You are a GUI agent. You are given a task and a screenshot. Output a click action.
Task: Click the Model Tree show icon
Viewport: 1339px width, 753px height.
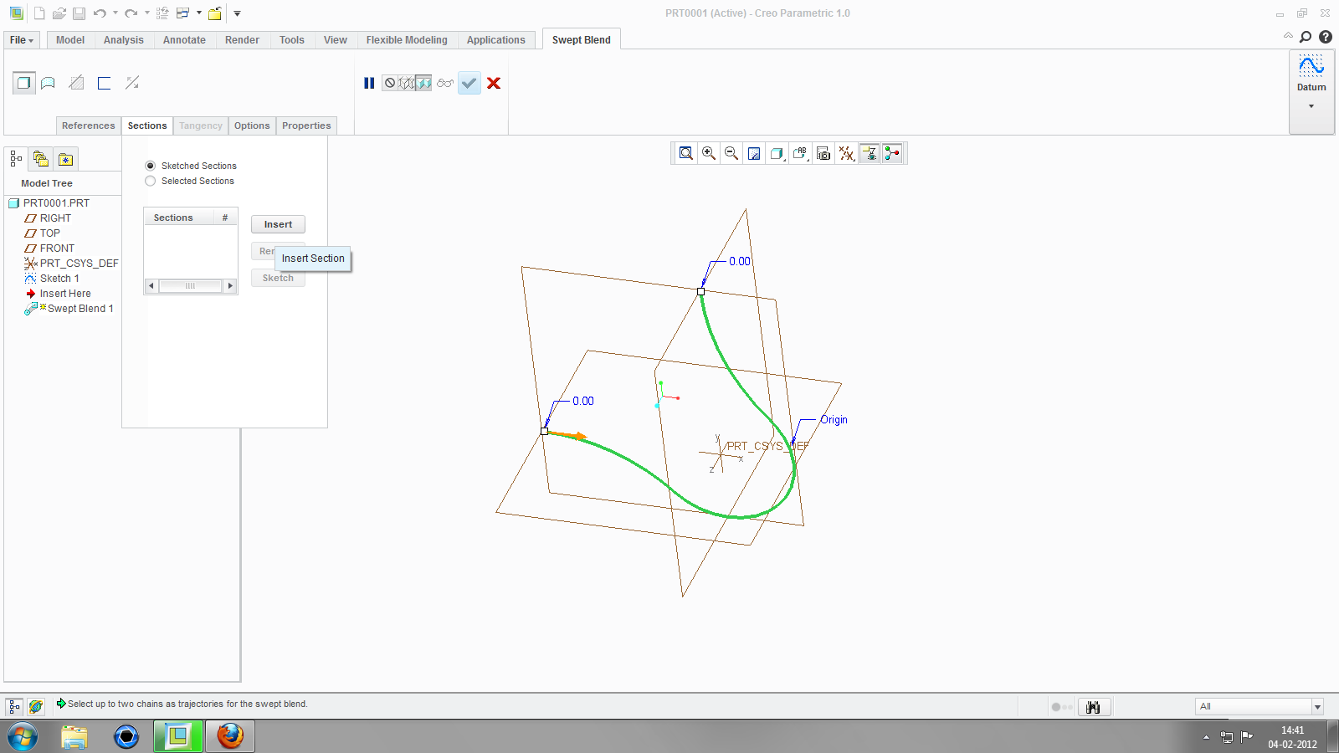point(16,158)
